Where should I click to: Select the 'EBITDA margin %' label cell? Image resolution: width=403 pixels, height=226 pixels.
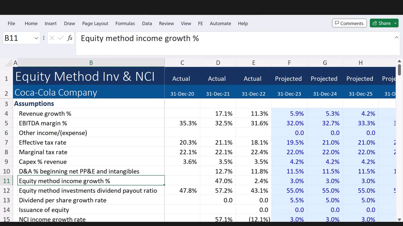(91, 123)
